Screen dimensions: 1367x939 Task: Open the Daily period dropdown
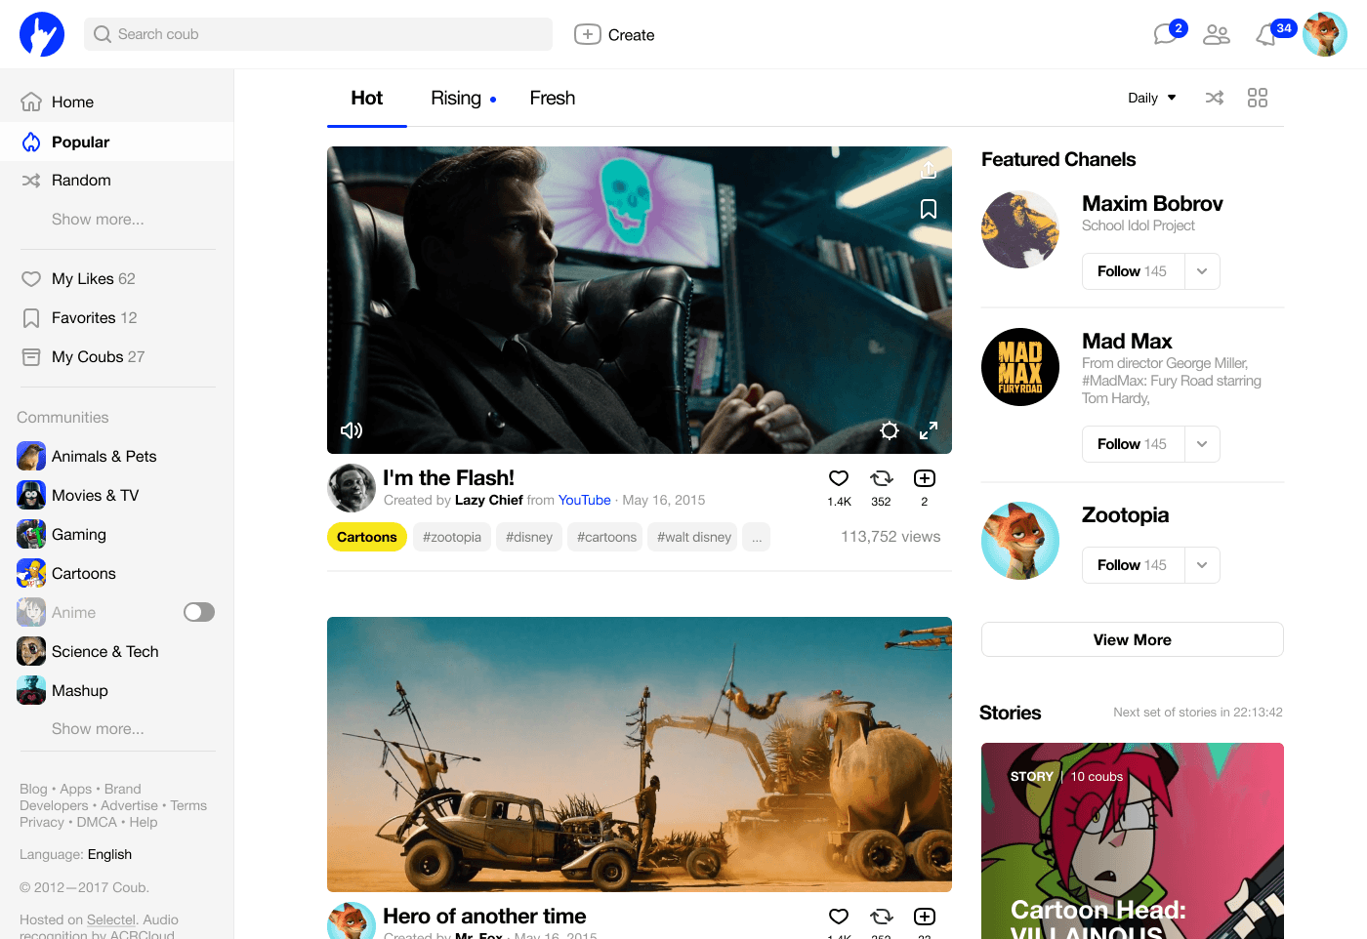tap(1152, 98)
